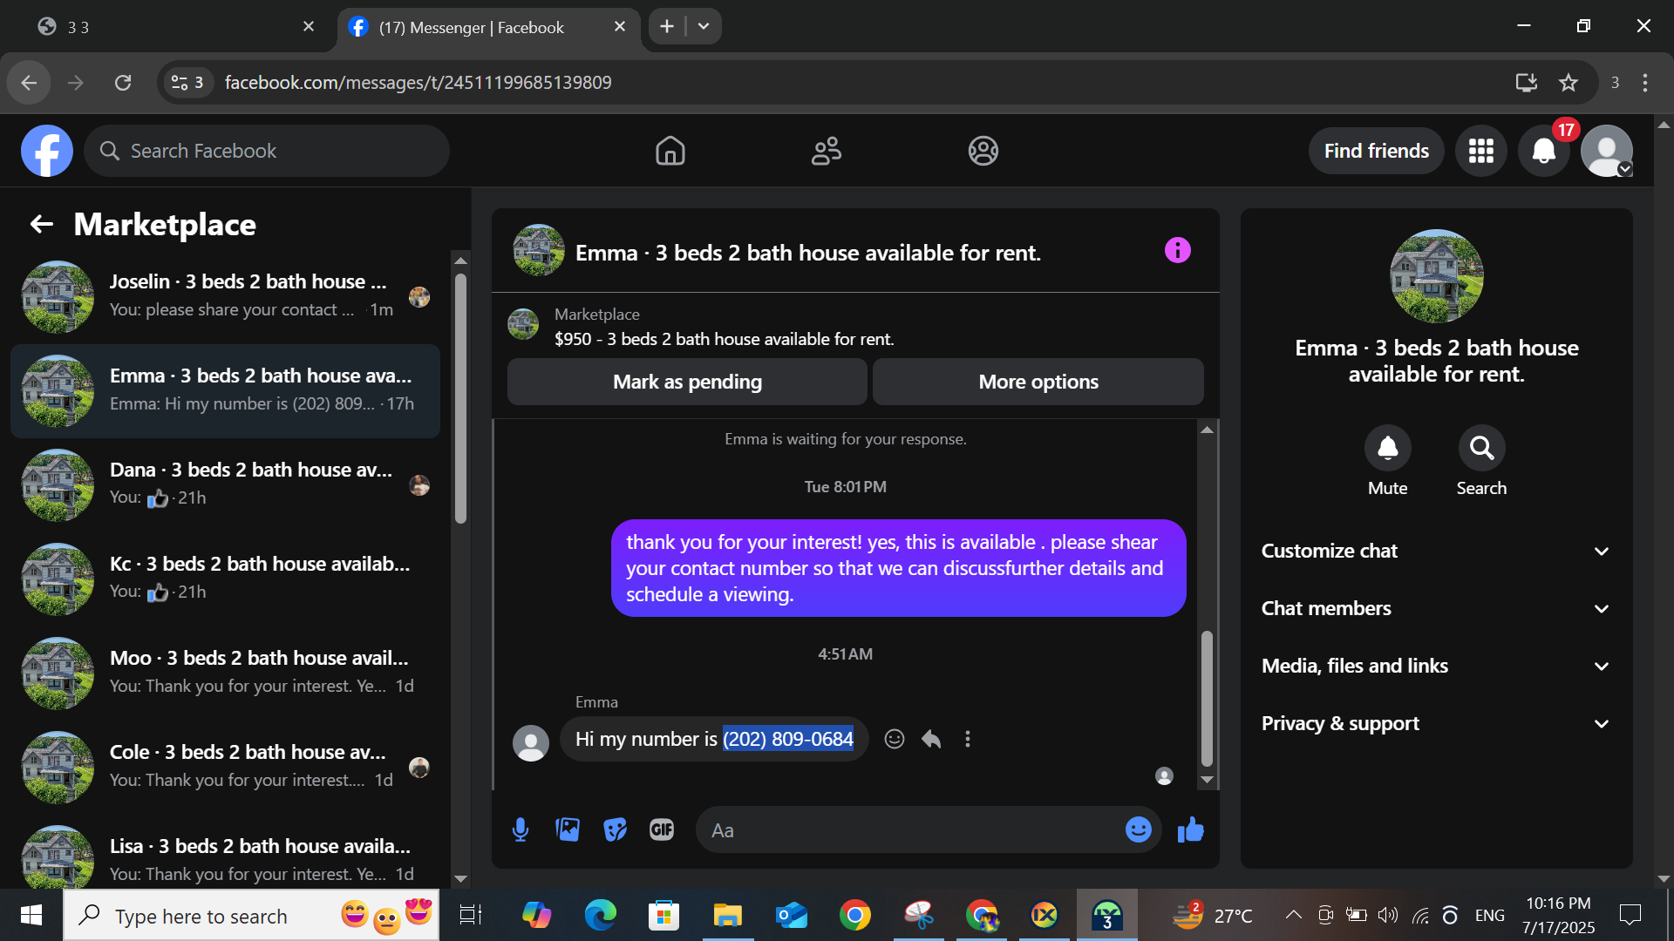This screenshot has height=941, width=1674.
Task: Expand Media, files and links section
Action: tap(1436, 666)
